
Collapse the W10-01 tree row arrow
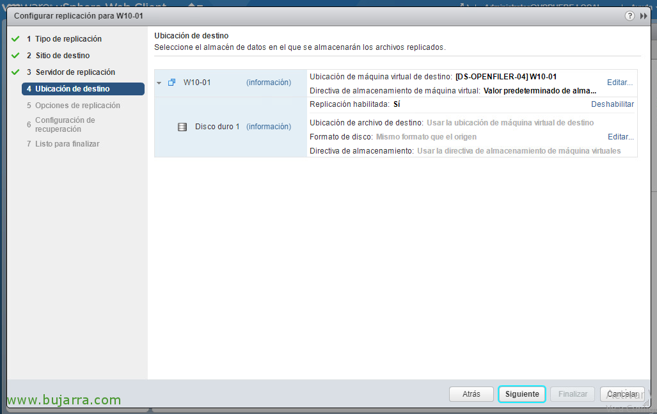(x=159, y=83)
